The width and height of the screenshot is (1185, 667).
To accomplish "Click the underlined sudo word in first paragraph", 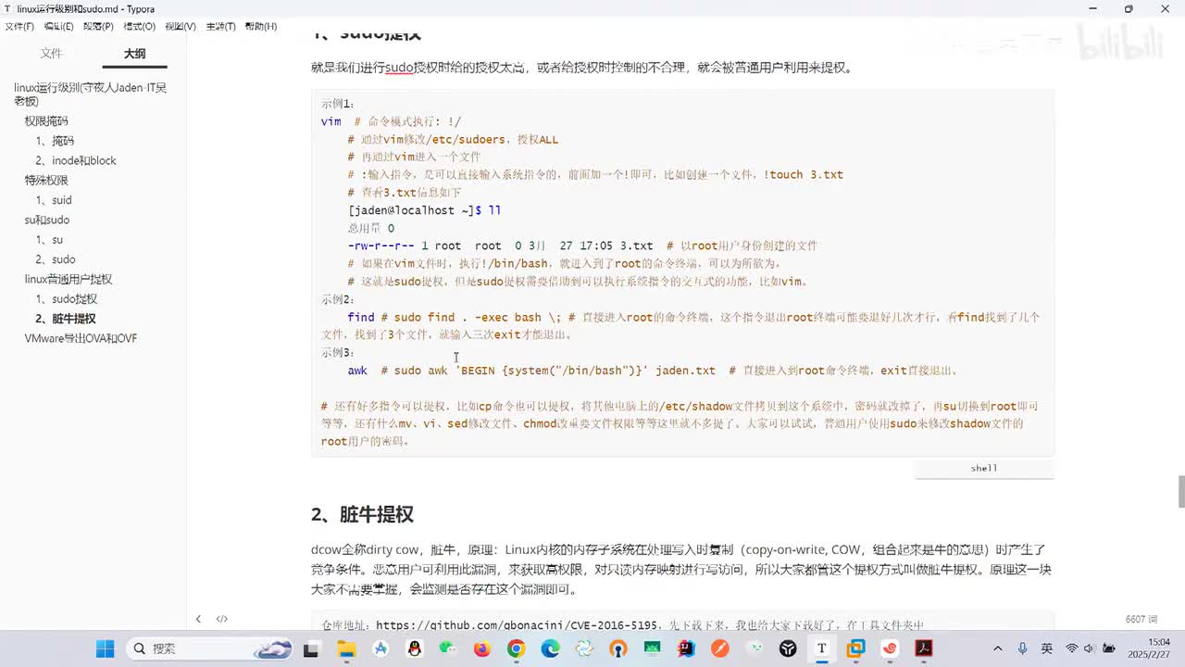I will (399, 68).
